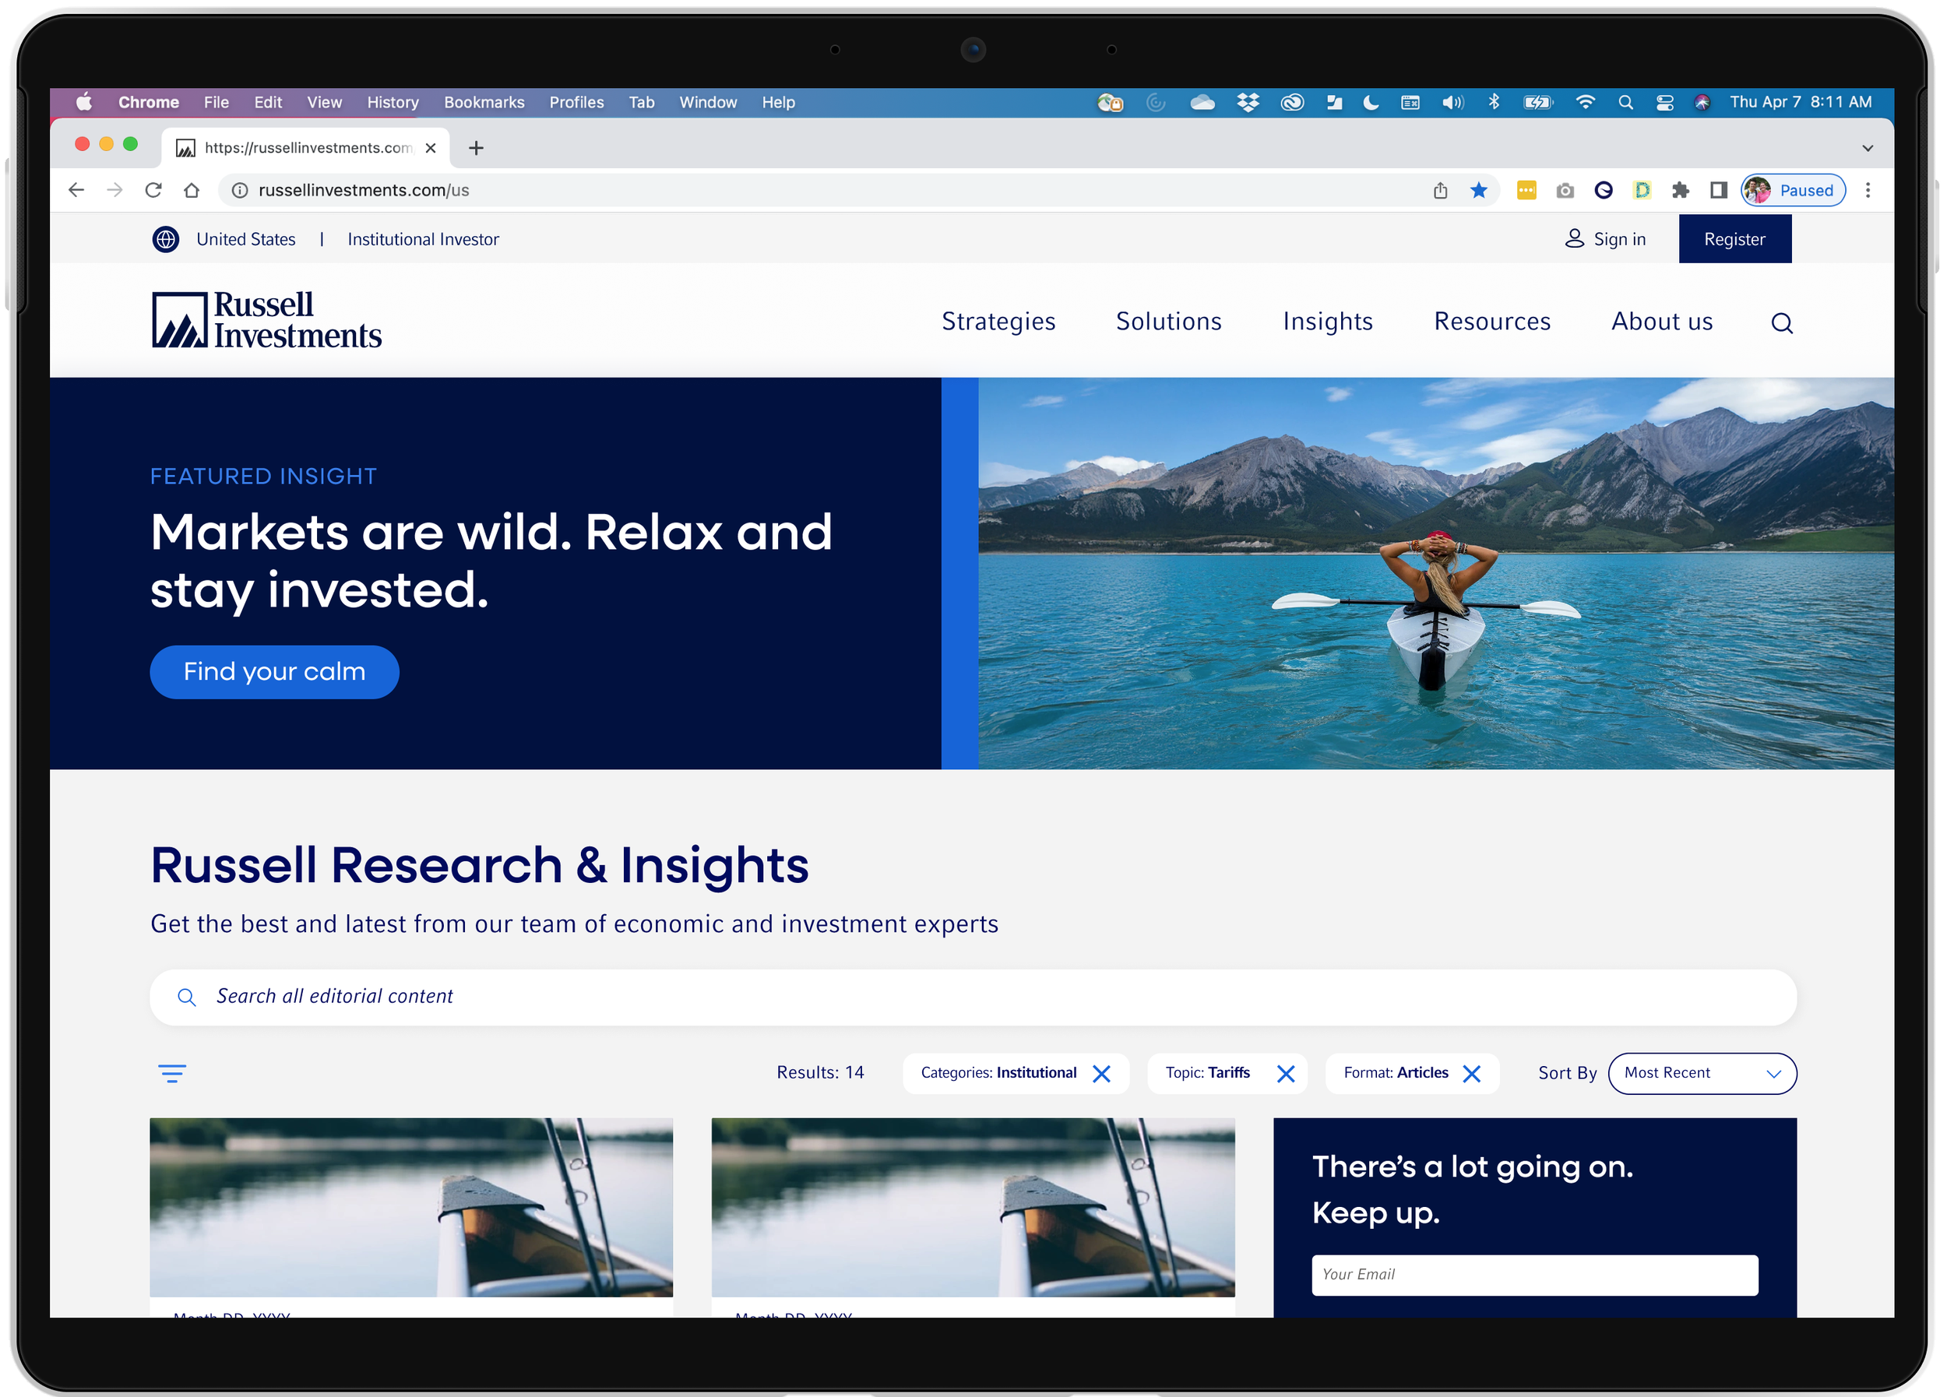Expand the Strategies navigation menu
1947x1397 pixels.
tap(998, 322)
